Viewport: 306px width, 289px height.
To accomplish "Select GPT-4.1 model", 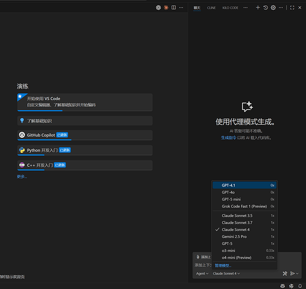I will pos(245,185).
